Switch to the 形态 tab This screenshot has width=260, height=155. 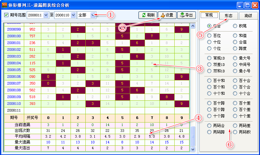[229, 15]
